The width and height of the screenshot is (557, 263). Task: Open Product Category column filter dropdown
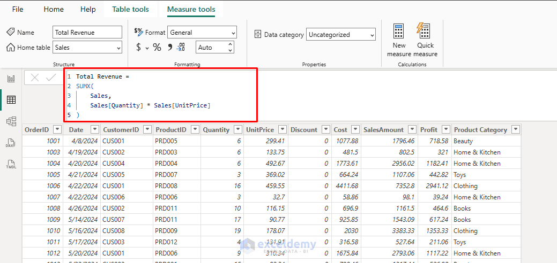[515, 129]
